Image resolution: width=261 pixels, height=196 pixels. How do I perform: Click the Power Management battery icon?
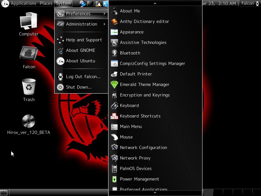pos(114,179)
